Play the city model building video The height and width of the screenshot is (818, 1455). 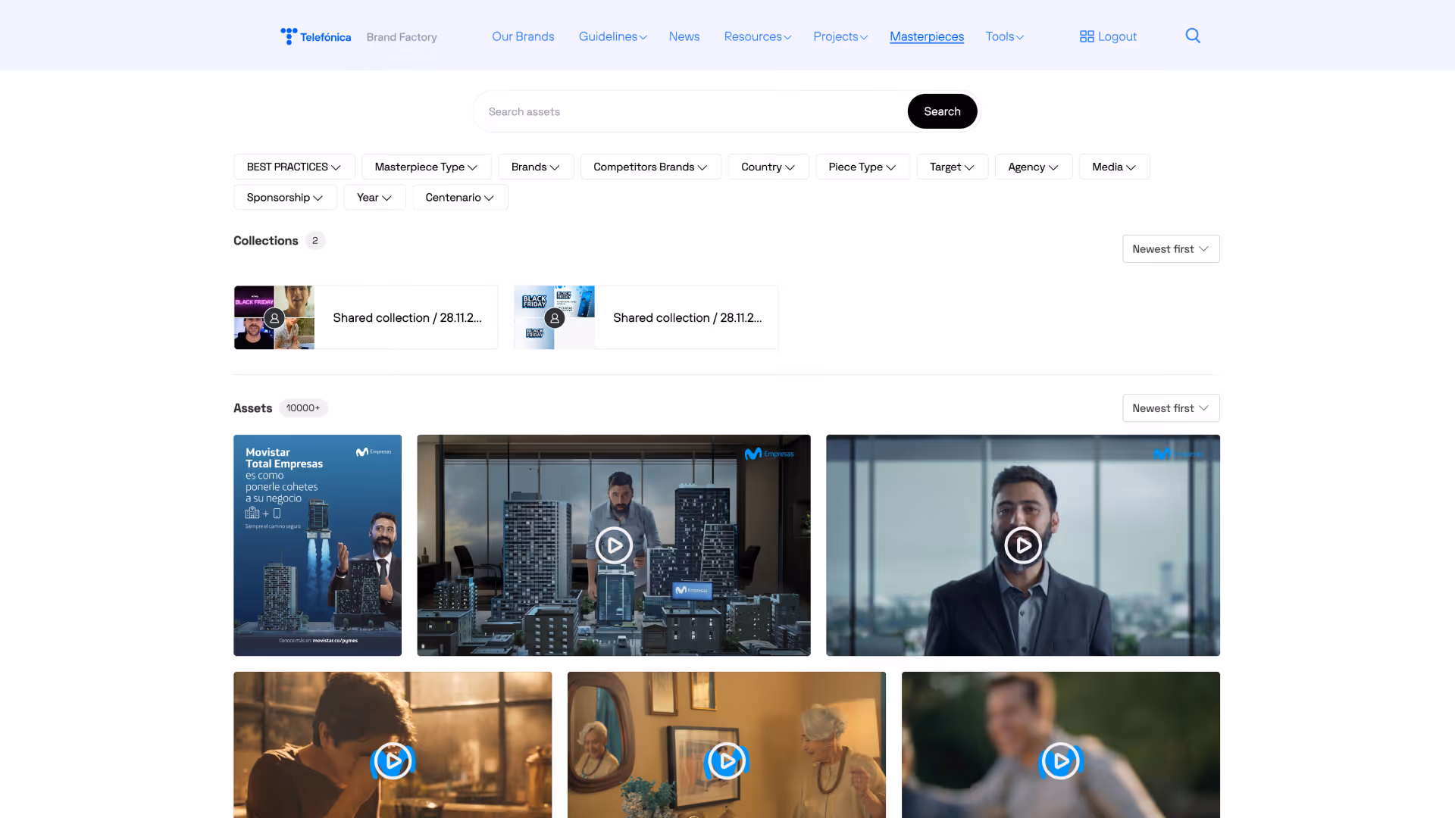click(614, 545)
